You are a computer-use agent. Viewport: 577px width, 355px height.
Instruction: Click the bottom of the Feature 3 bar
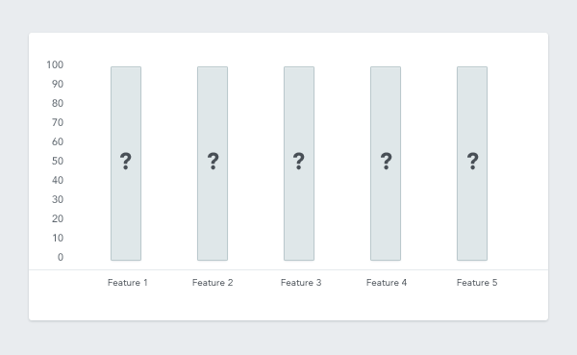click(299, 260)
